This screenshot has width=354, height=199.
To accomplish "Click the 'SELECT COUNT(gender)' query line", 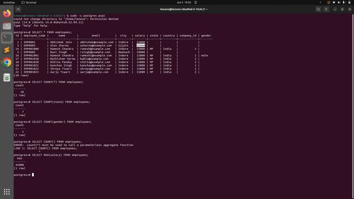I will pos(62,122).
